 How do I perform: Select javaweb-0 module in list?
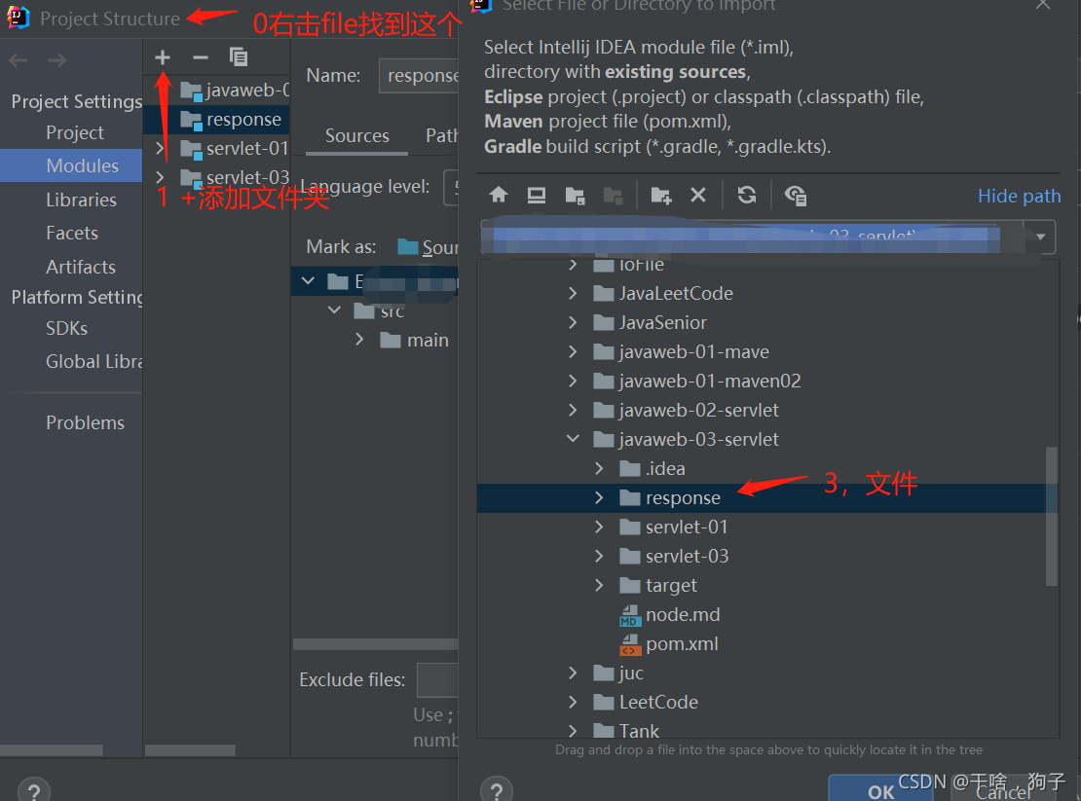pyautogui.click(x=234, y=91)
